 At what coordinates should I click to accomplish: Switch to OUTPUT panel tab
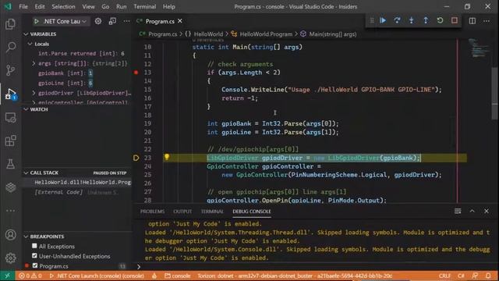click(x=182, y=212)
